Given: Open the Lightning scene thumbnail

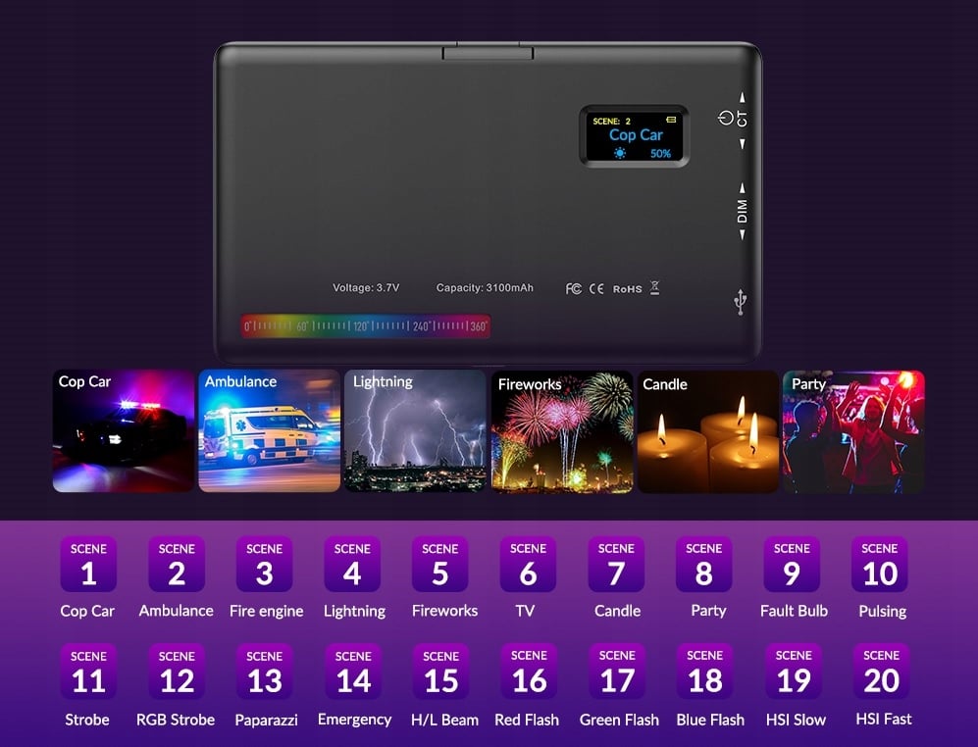Looking at the screenshot, I should 415,431.
